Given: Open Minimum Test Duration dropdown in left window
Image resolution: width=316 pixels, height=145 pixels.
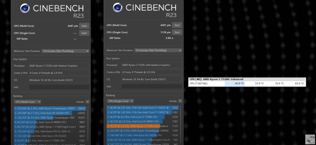Looking at the screenshot, I should (65, 51).
